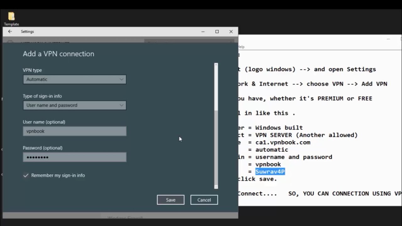Click the Password optional field
Viewport: 402px width, 226px height.
[74, 157]
